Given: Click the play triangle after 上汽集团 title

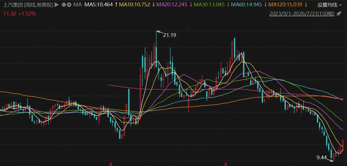Looking at the screenshot, I should pos(57,4).
